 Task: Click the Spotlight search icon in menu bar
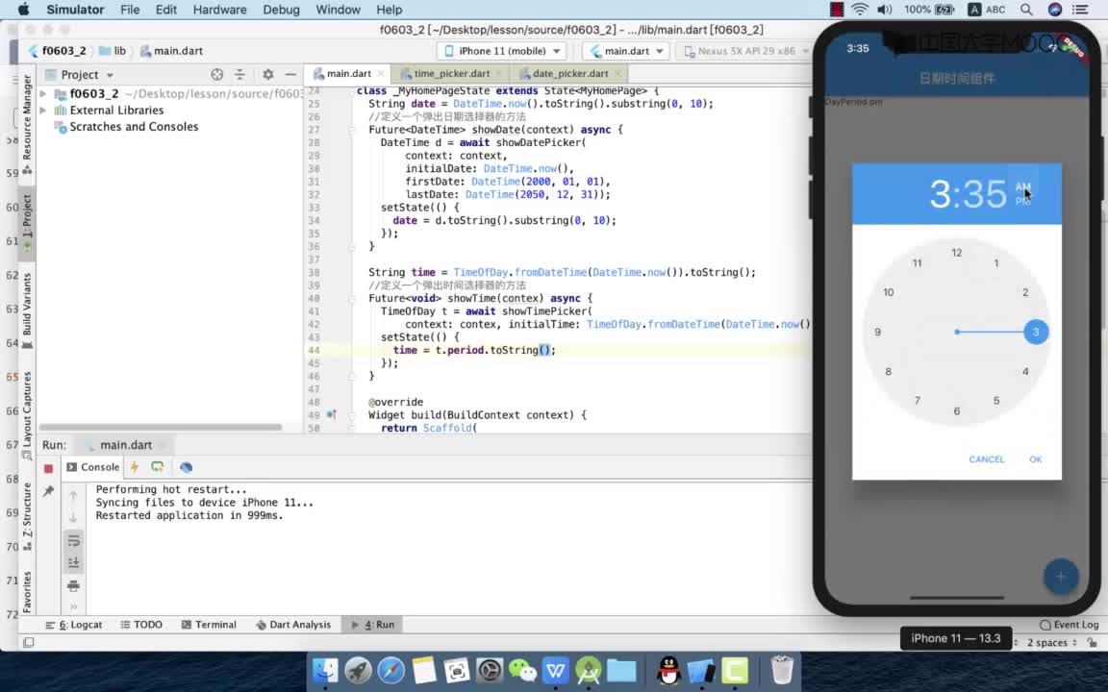click(1026, 10)
